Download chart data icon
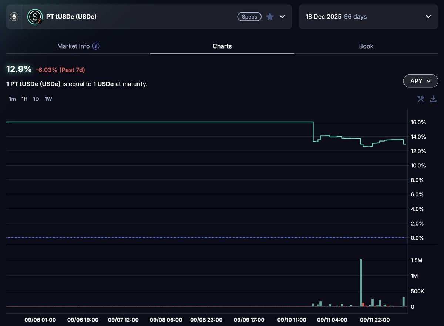The image size is (444, 326). (x=433, y=99)
